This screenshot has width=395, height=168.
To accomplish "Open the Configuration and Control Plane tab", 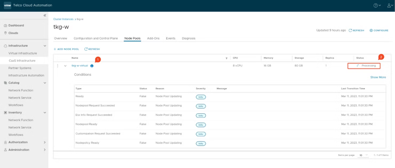I will [x=96, y=38].
